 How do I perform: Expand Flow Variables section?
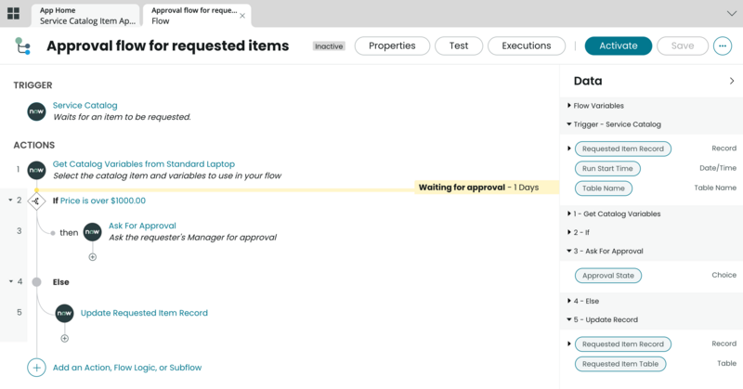(x=568, y=105)
